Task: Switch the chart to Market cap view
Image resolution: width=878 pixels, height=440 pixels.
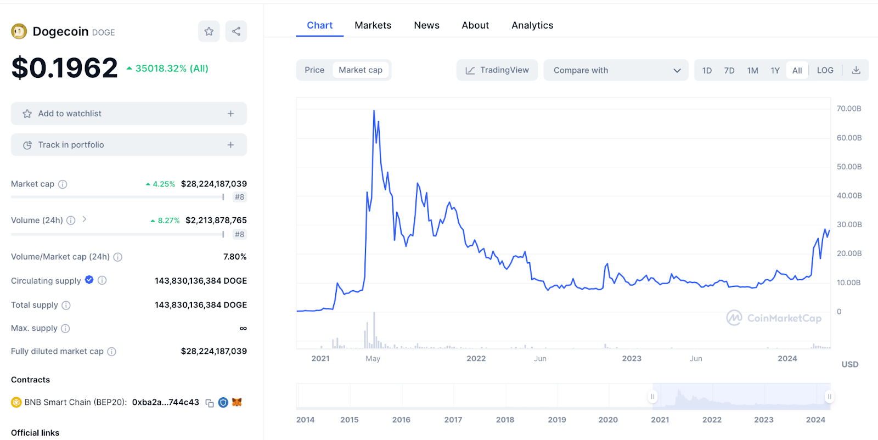Action: coord(361,70)
